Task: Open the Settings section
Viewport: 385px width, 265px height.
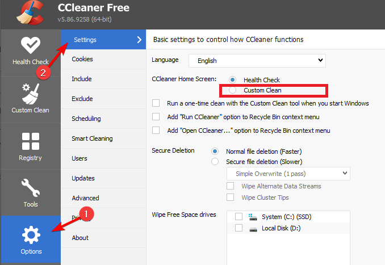Action: point(103,40)
